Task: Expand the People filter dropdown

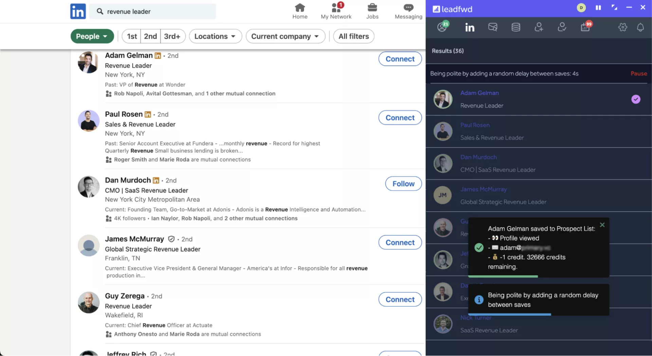Action: tap(92, 36)
